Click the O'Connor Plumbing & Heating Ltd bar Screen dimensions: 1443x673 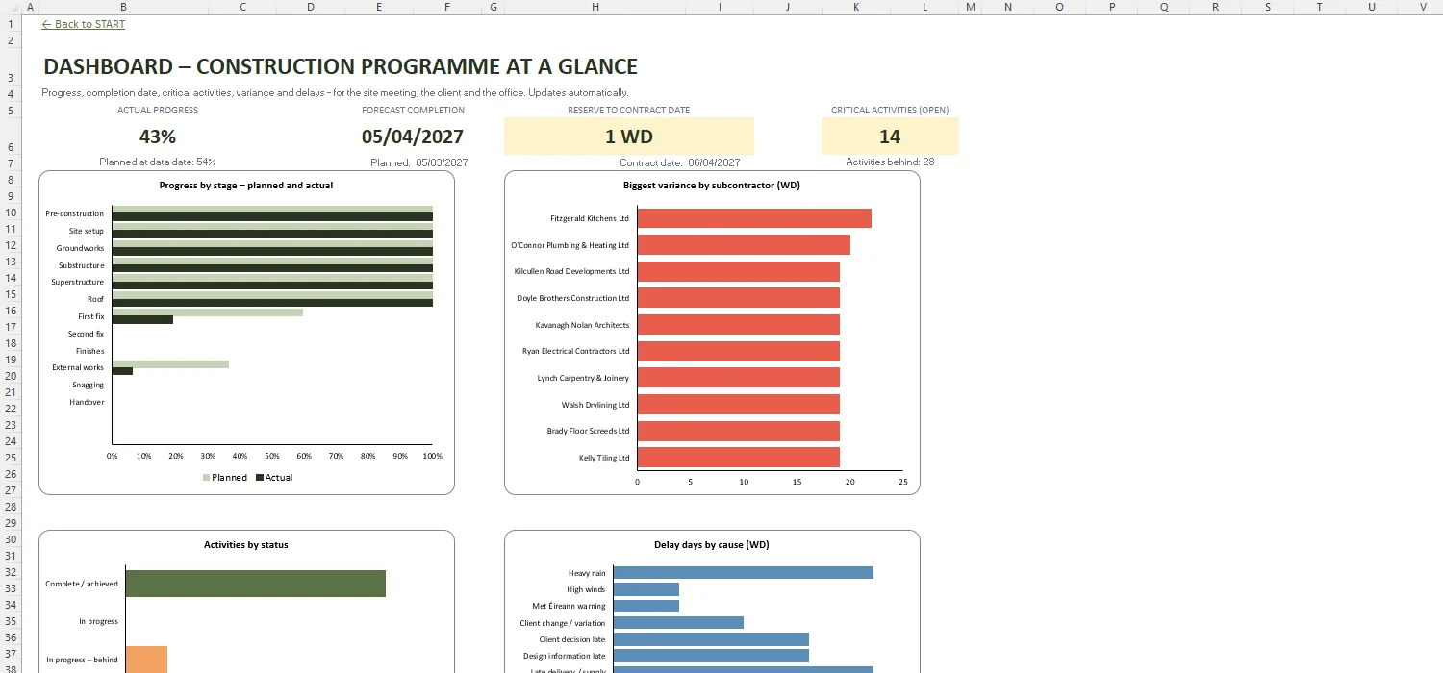744,245
